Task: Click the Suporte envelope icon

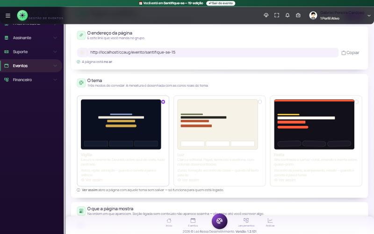Action: click(x=7, y=52)
